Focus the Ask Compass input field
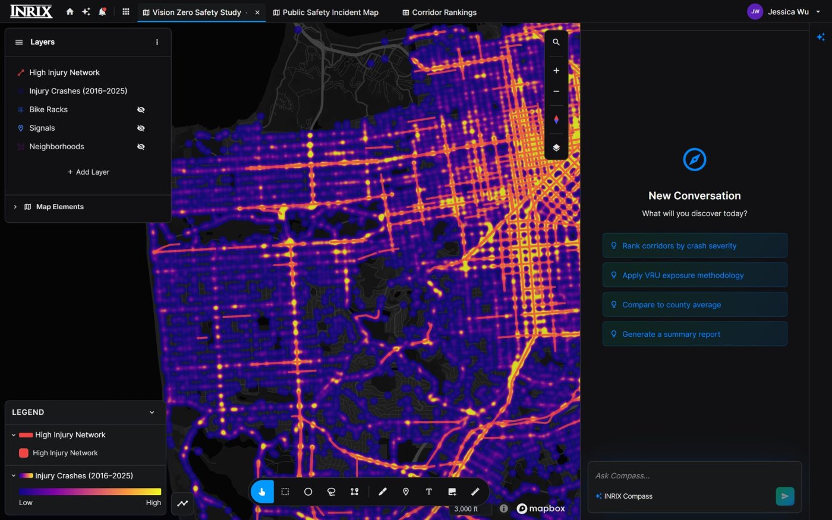The image size is (832, 520). pos(695,476)
